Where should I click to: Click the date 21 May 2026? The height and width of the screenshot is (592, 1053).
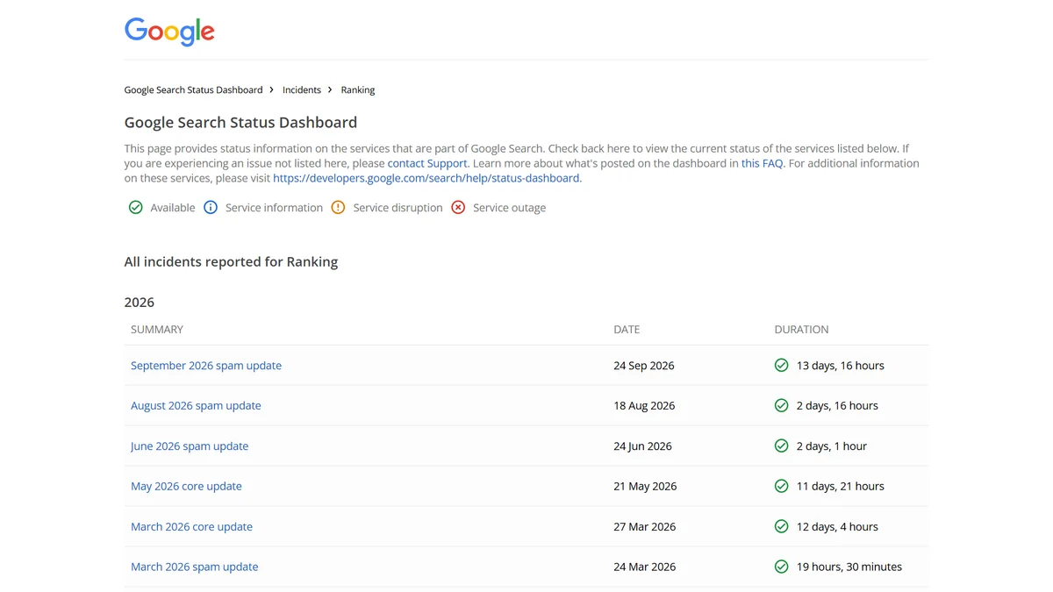tap(645, 487)
